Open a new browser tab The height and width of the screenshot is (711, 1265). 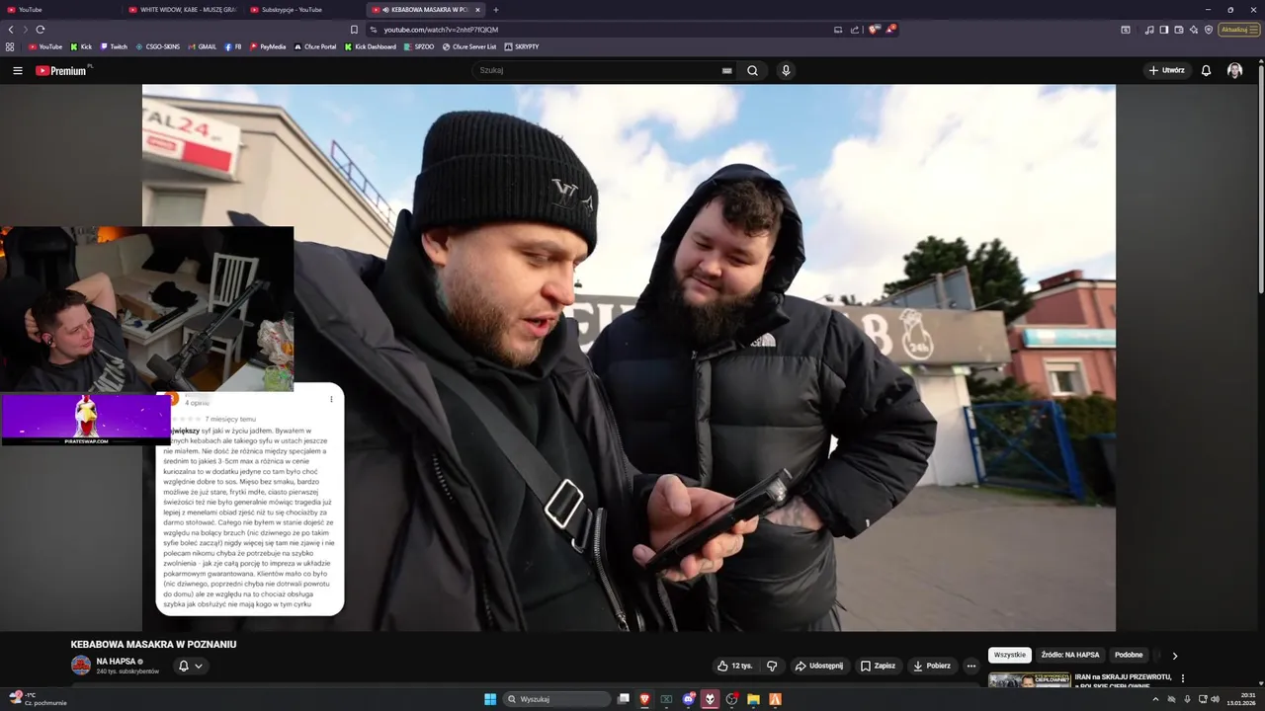496,10
